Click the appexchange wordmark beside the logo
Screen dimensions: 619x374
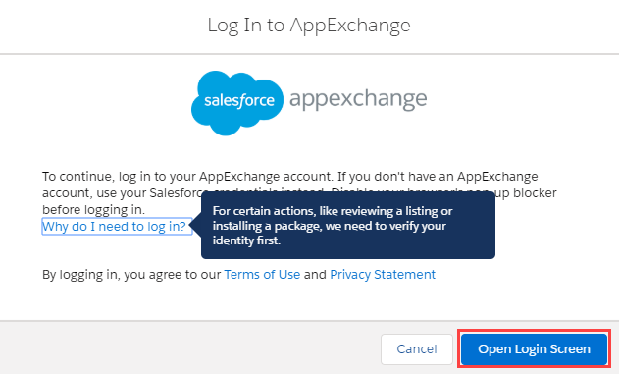point(358,99)
